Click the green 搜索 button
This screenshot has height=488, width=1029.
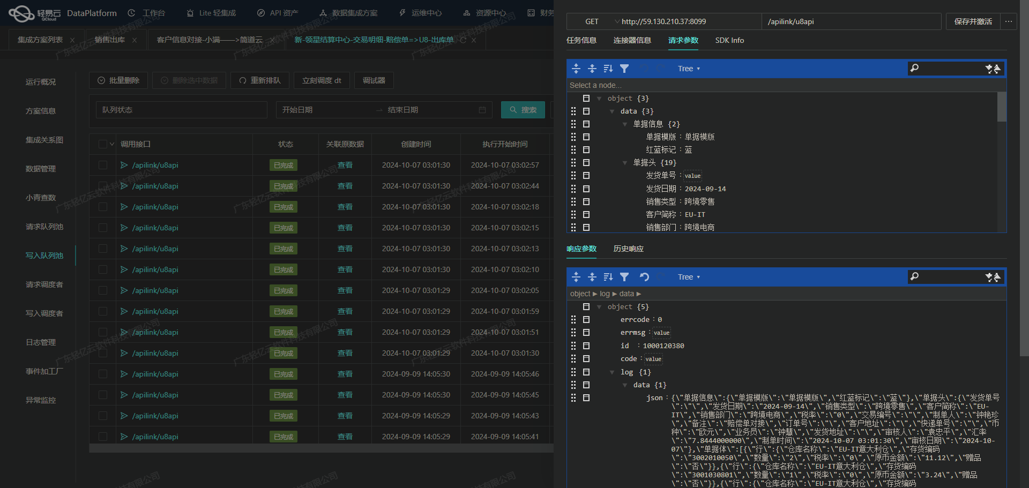523,110
